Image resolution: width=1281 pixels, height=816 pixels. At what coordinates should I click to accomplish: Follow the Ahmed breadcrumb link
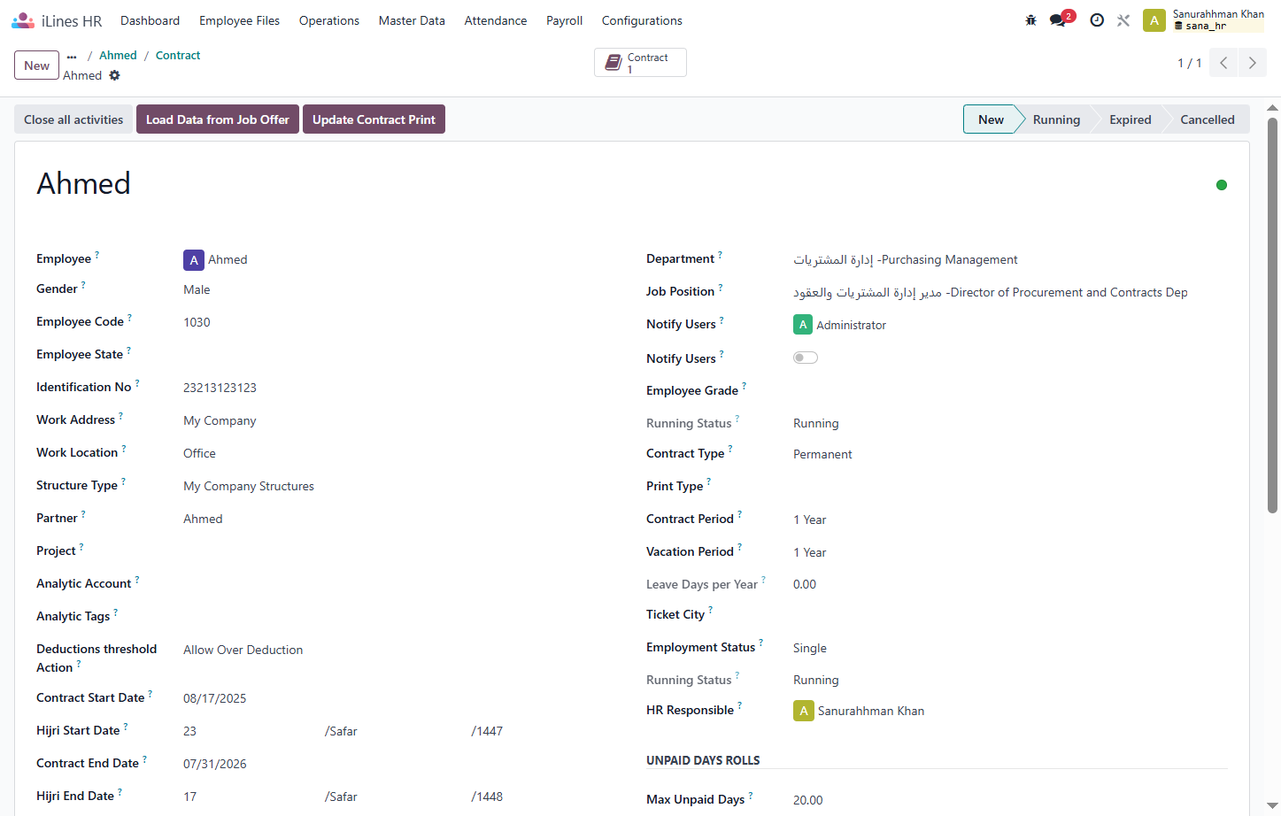click(x=118, y=56)
